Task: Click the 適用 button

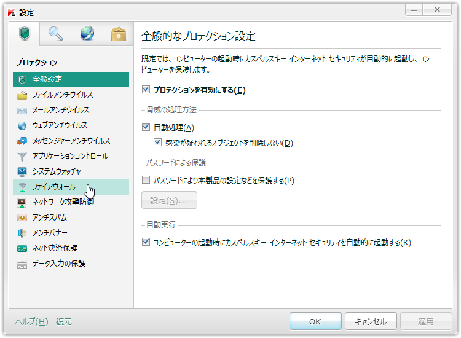Action: (x=426, y=321)
